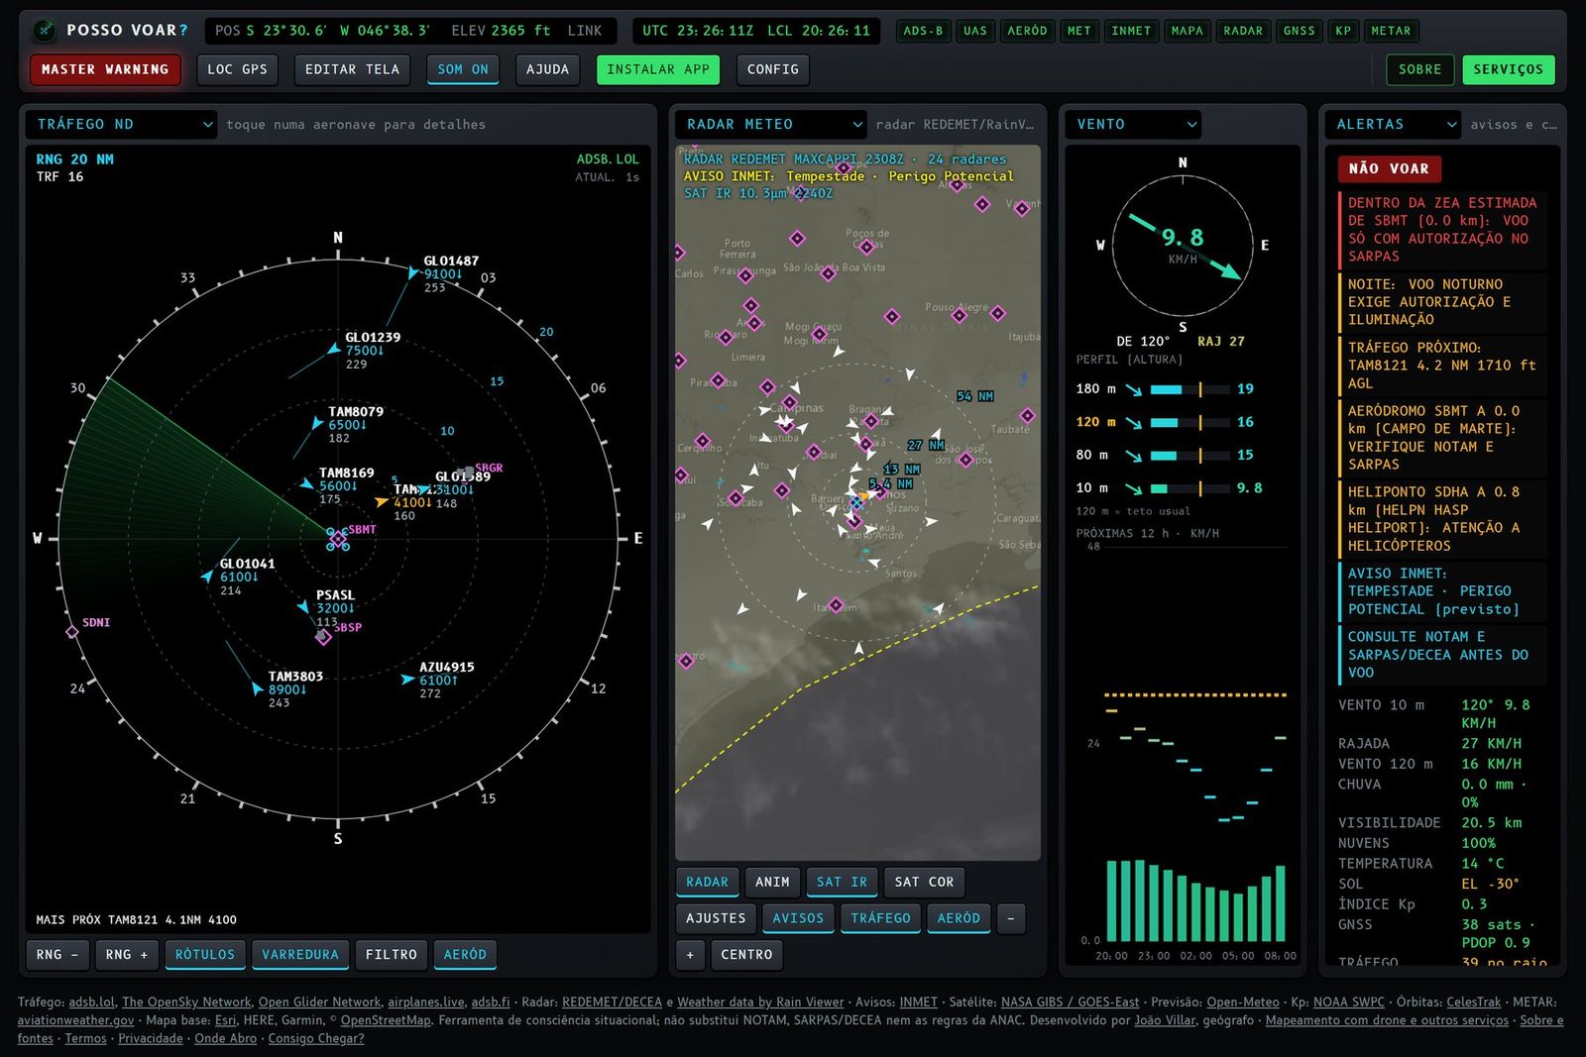
Task: Select the TAM8079 aircraft arrow
Action: [x=317, y=423]
